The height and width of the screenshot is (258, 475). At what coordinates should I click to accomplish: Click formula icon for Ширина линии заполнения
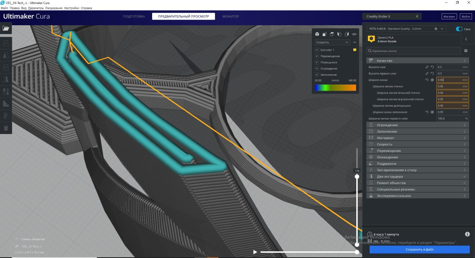432,112
